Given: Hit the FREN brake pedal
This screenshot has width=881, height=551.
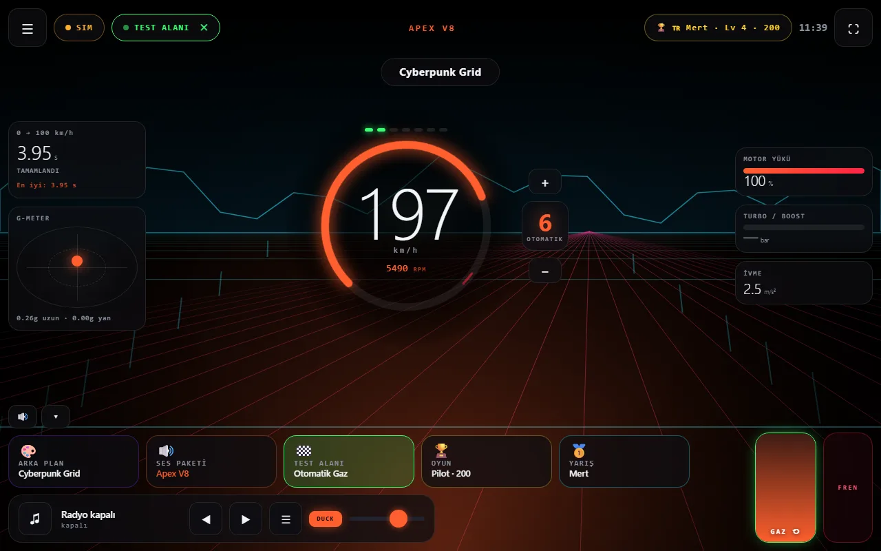Looking at the screenshot, I should 848,488.
